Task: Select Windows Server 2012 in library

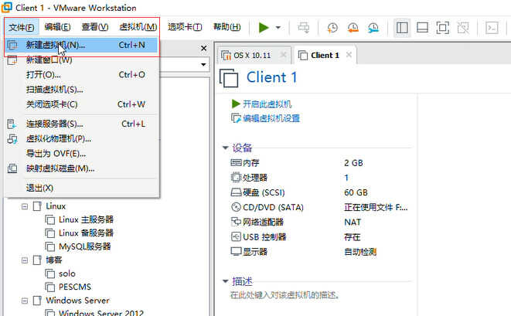Action: coord(101,313)
